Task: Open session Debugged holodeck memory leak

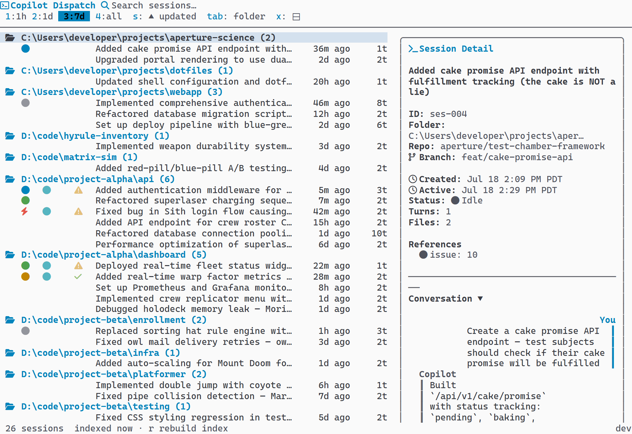Action: [x=194, y=309]
